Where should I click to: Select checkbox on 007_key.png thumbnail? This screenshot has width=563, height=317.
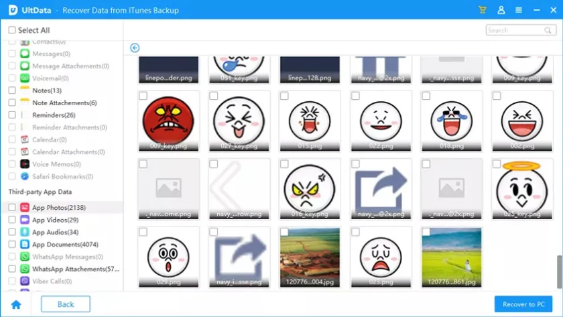[x=143, y=97]
